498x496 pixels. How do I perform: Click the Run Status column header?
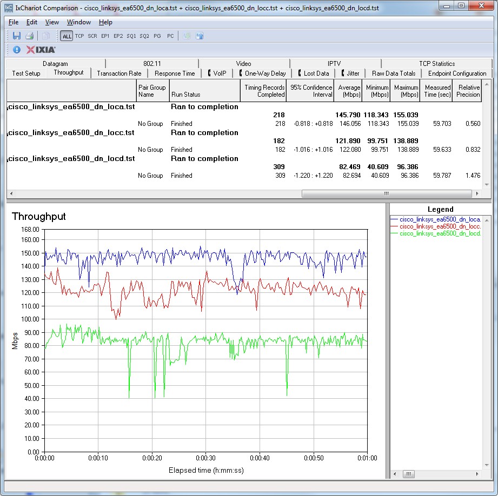pyautogui.click(x=204, y=91)
